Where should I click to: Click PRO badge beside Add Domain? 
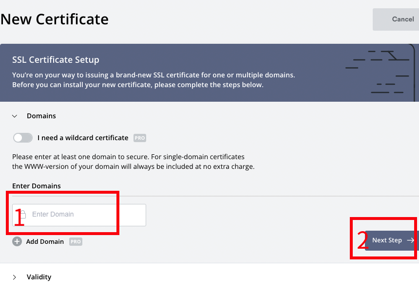pyautogui.click(x=76, y=241)
